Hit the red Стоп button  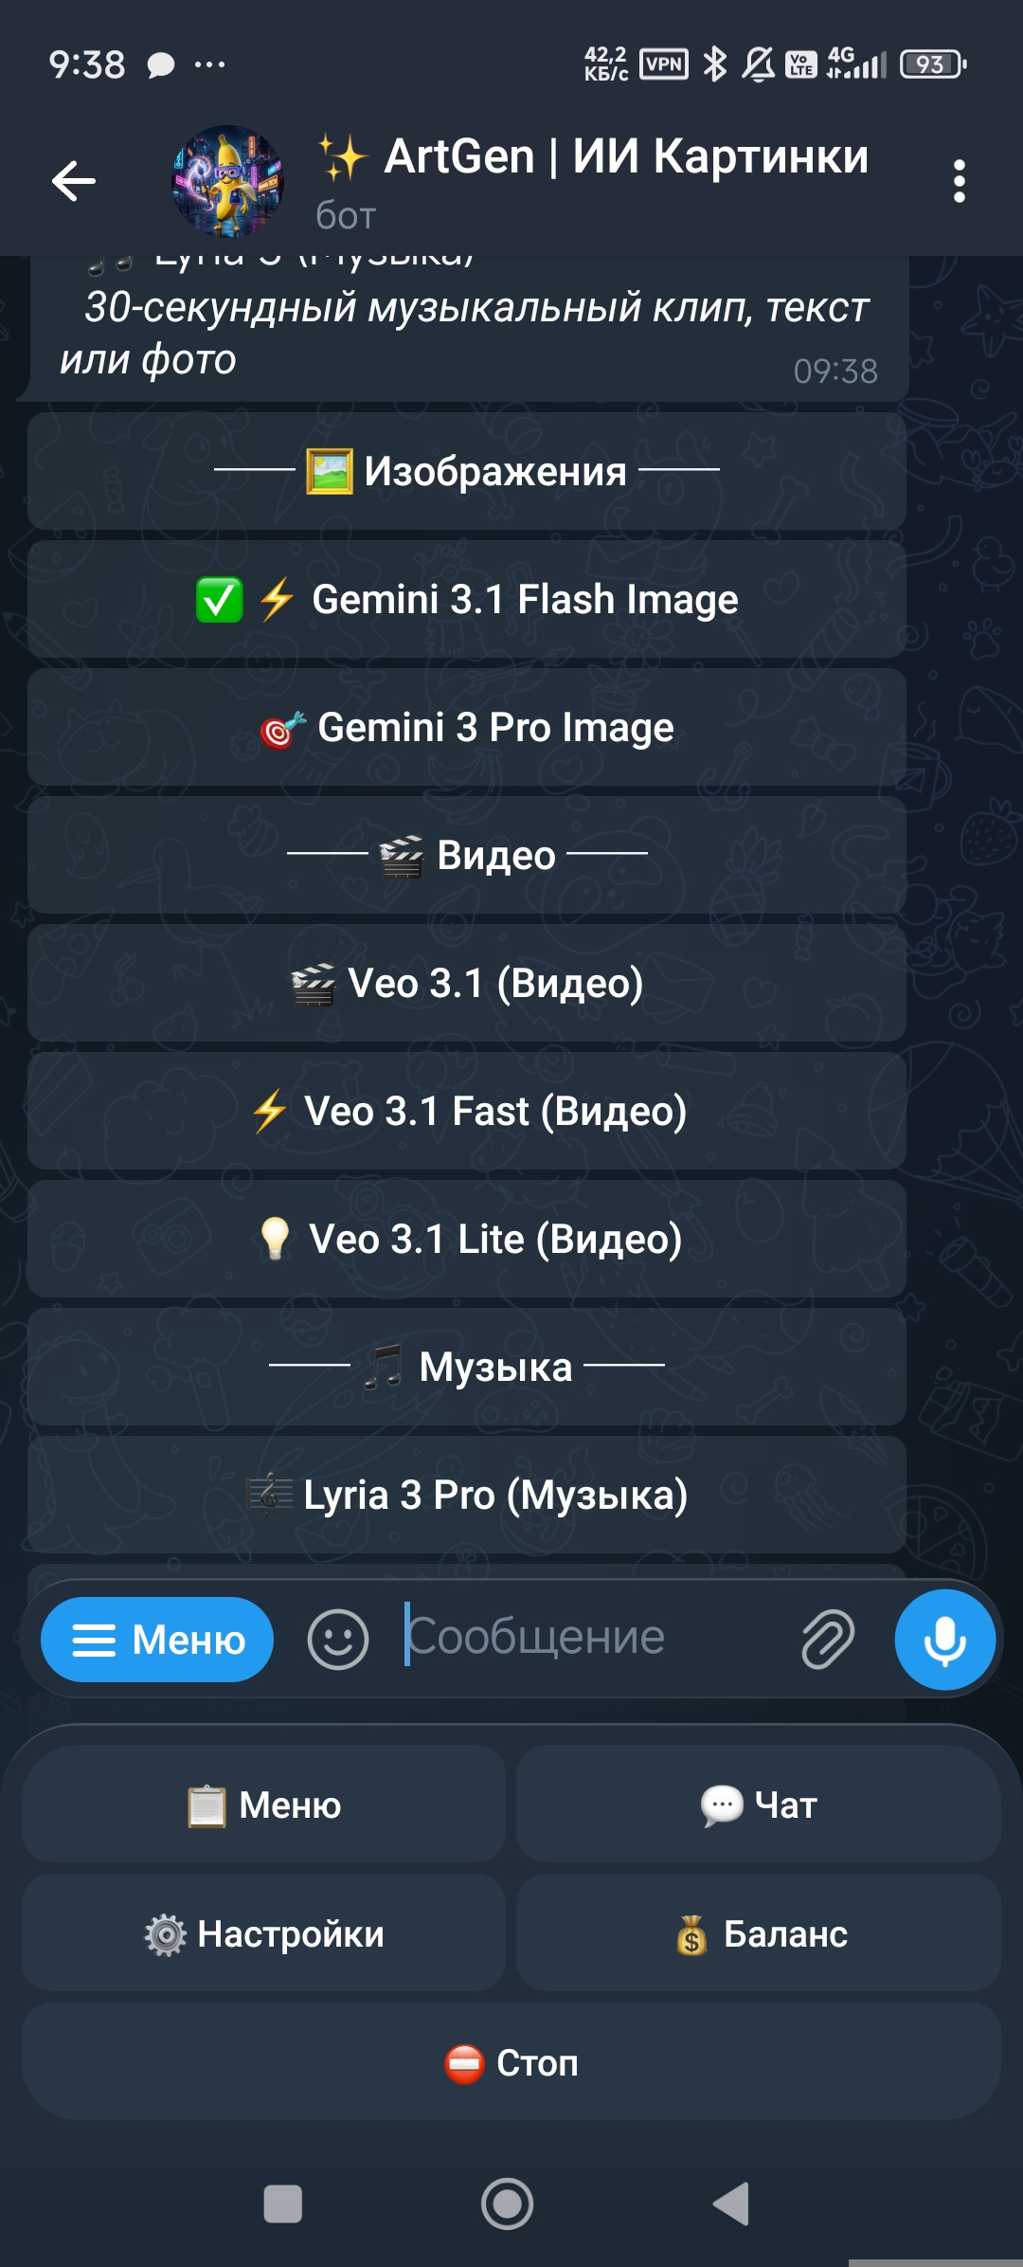(511, 2062)
